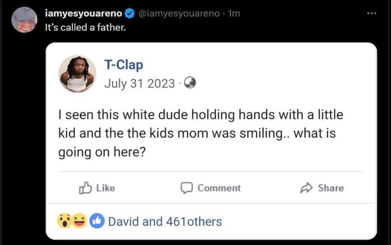Click the tweet text "It's called a father."

tap(86, 26)
